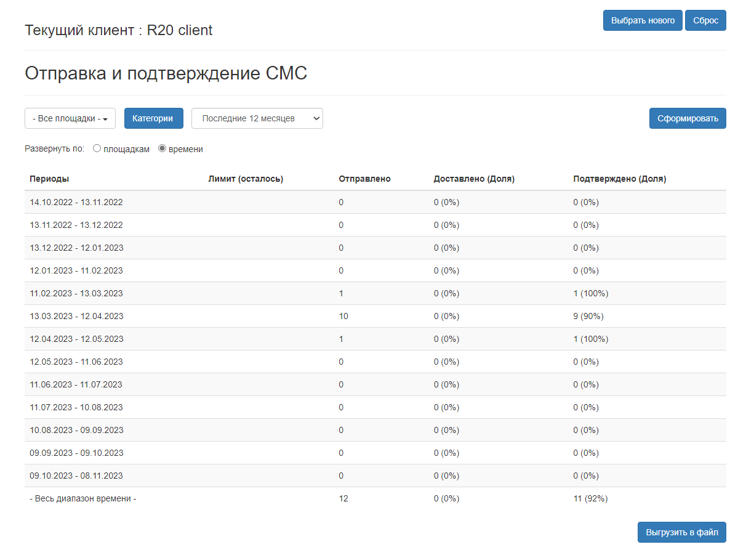Click the "Отправлено" column header
The image size is (730, 547).
tap(364, 179)
